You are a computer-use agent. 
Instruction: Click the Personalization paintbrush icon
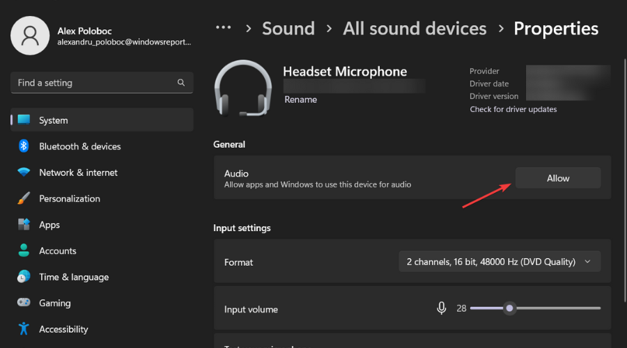point(24,198)
